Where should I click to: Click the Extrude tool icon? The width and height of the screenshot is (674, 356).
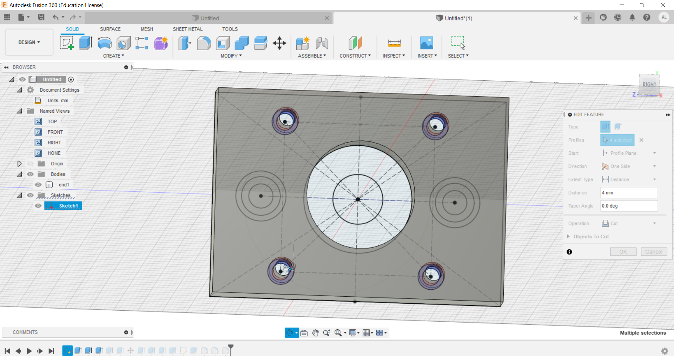[x=86, y=43]
